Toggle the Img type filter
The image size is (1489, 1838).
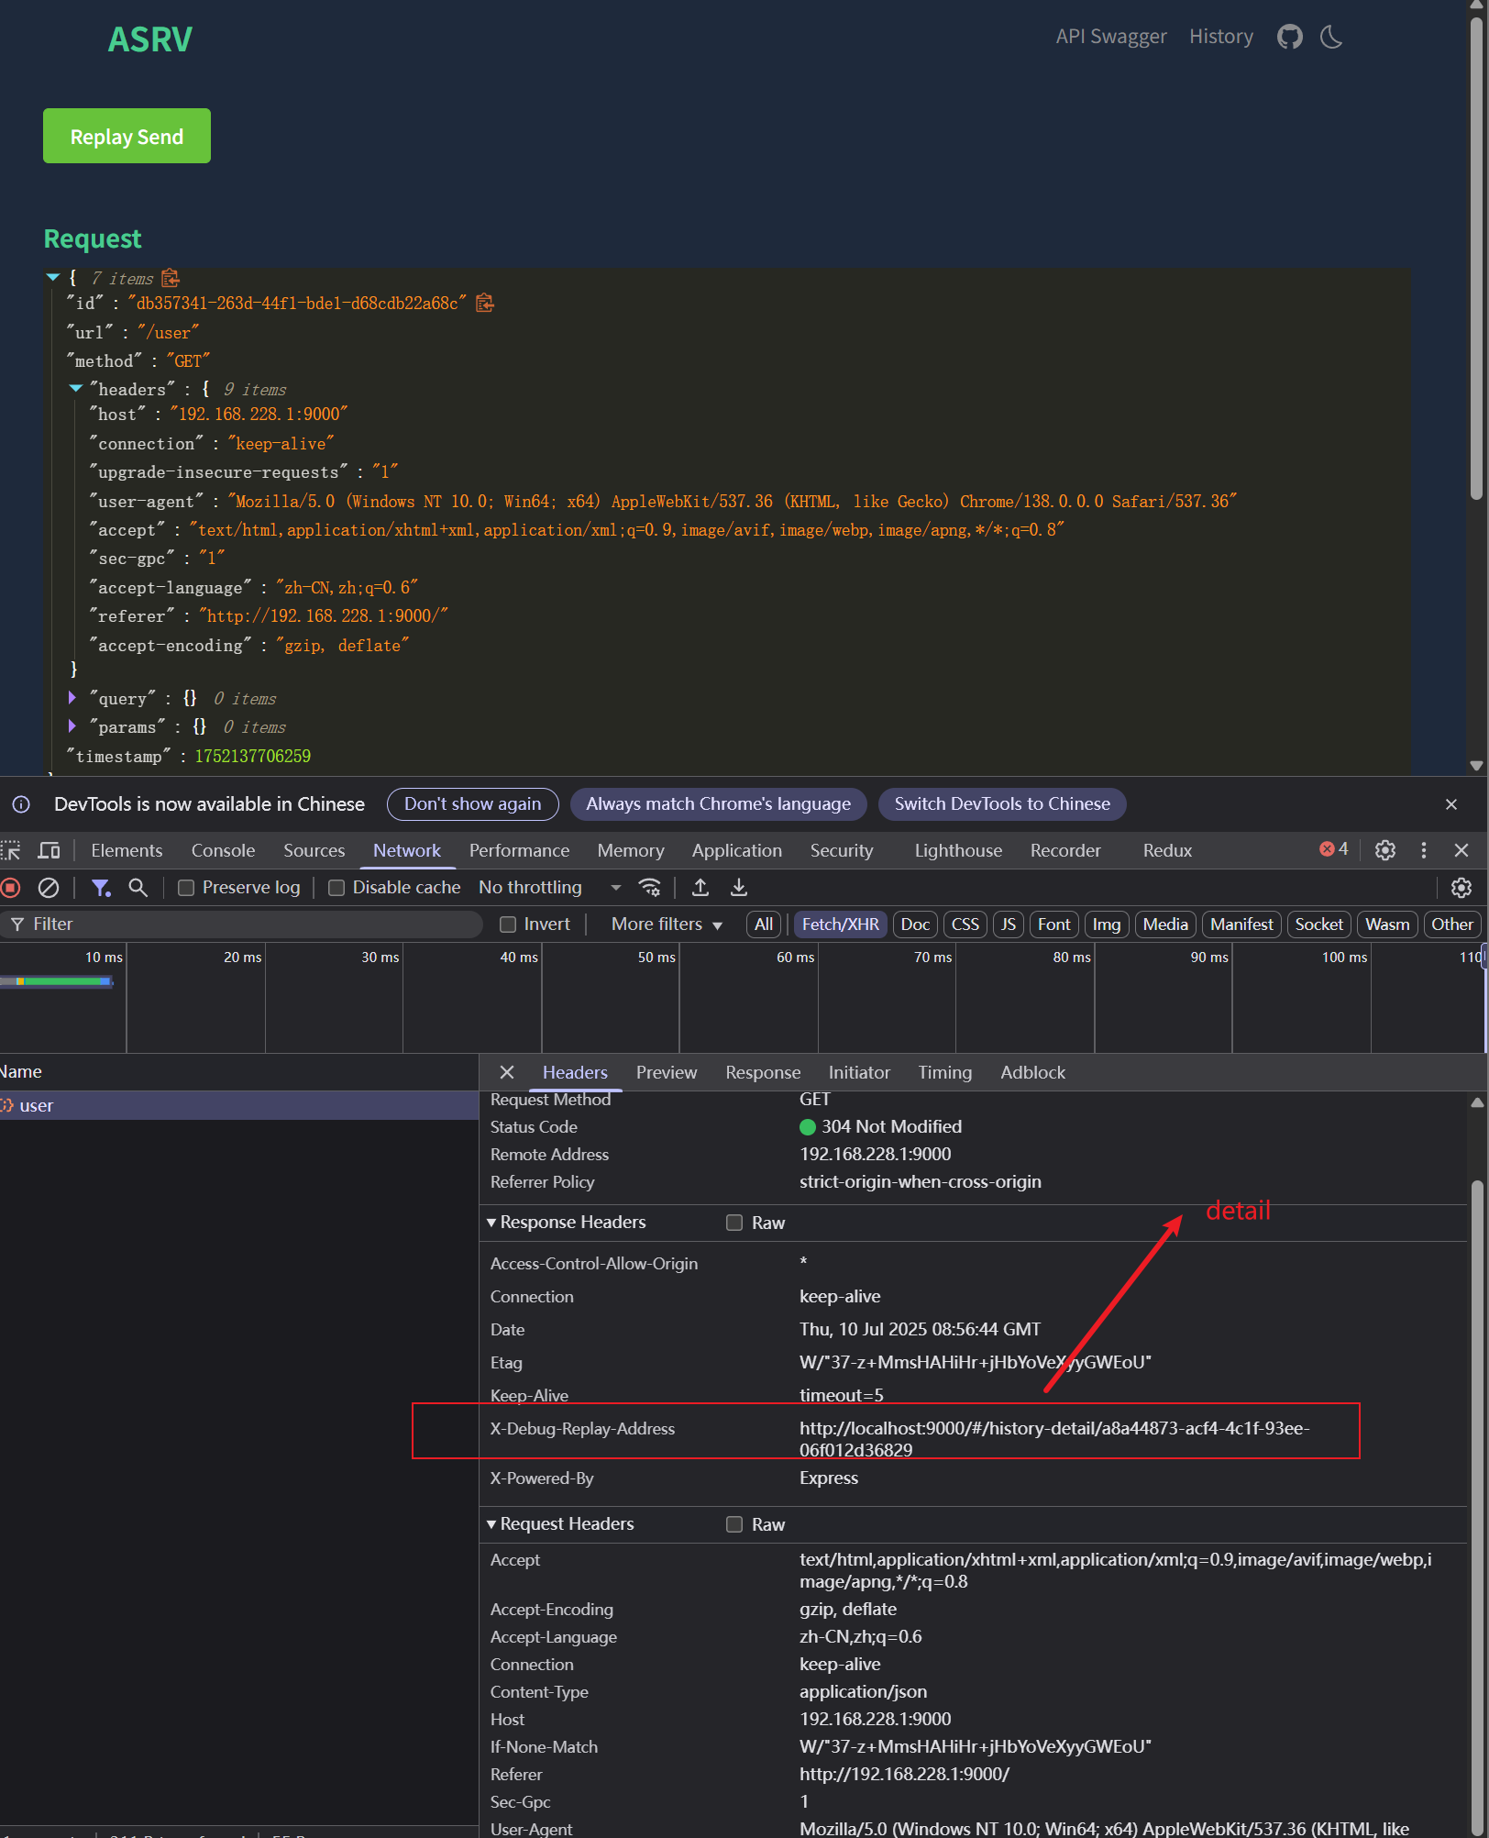click(x=1107, y=925)
